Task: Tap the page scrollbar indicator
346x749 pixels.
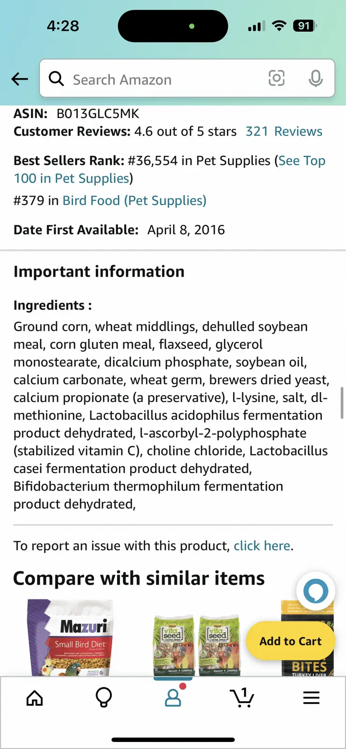Action: 342,403
